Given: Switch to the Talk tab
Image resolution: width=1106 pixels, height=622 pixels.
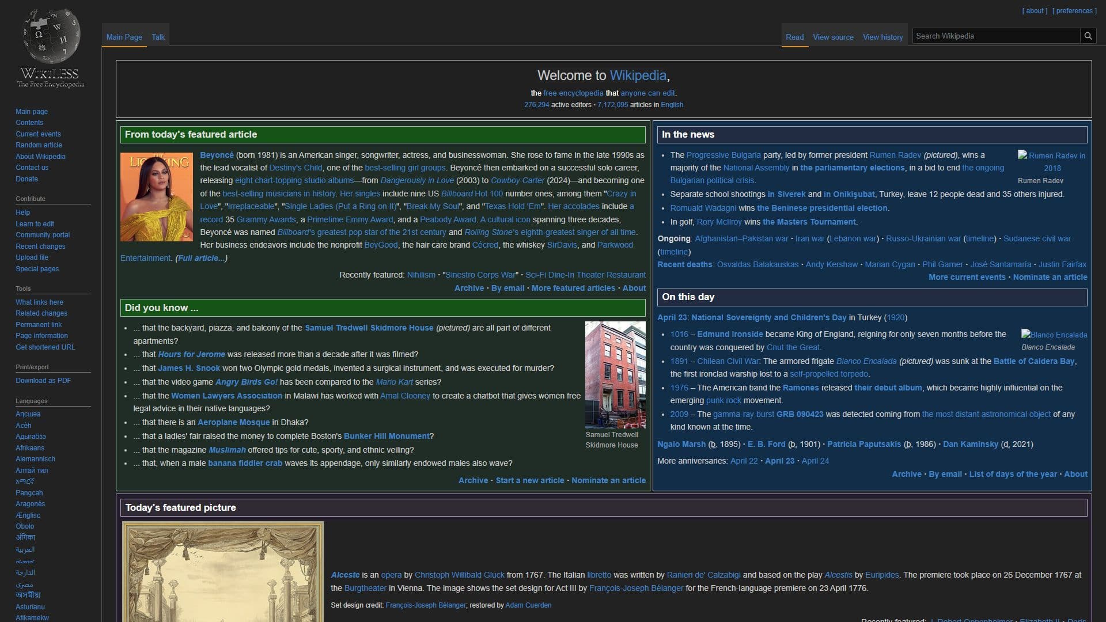Looking at the screenshot, I should click(x=158, y=37).
